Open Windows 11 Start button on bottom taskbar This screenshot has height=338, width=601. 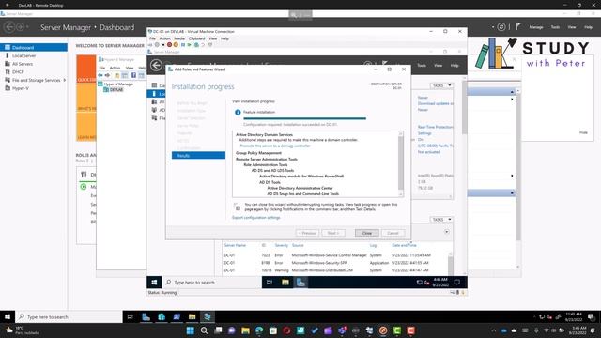point(190,330)
